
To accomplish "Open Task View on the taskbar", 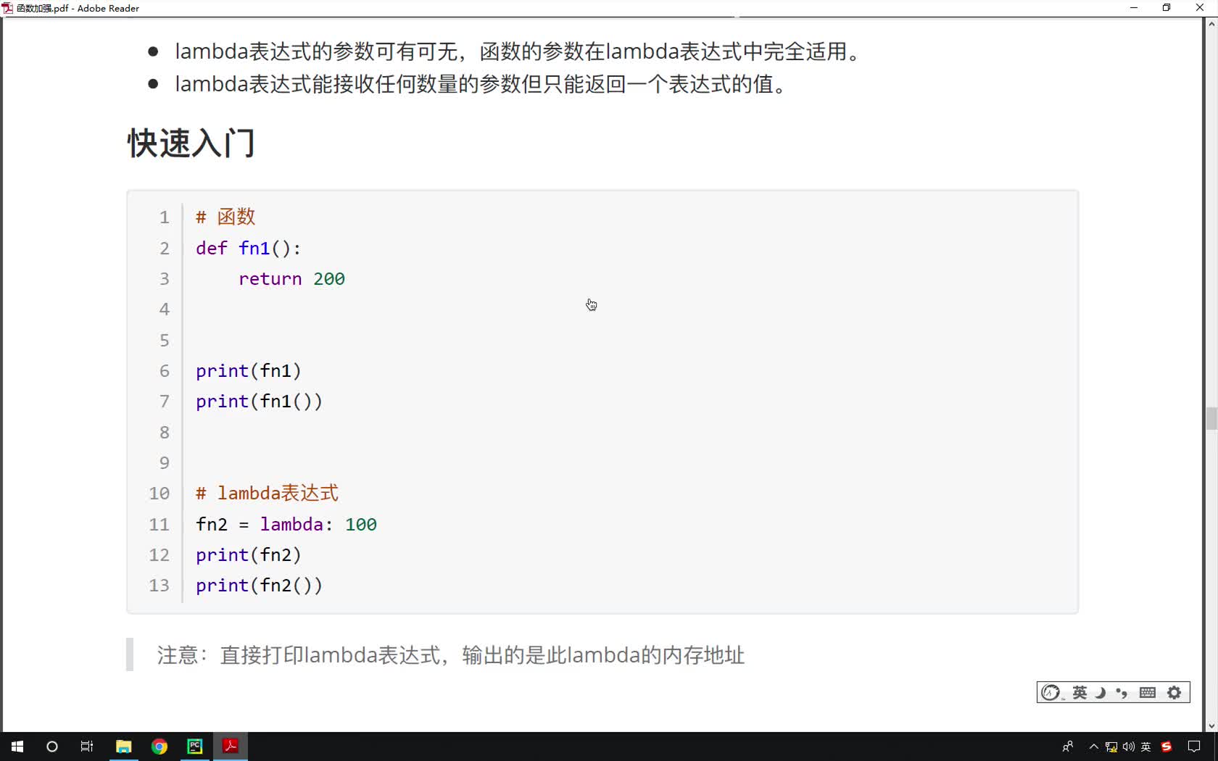I will [x=87, y=747].
